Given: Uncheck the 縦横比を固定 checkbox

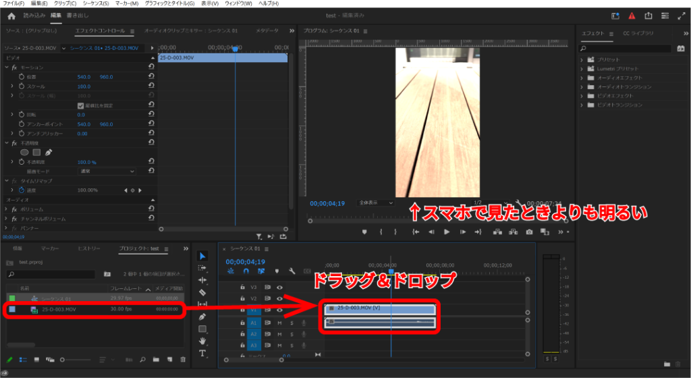Looking at the screenshot, I should [x=81, y=105].
